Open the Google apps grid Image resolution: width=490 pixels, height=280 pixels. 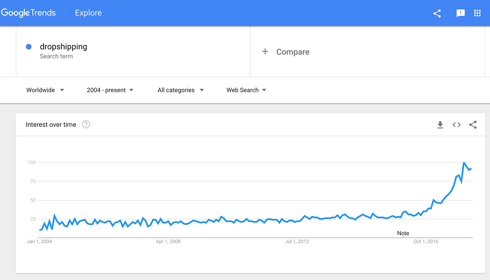pos(477,13)
